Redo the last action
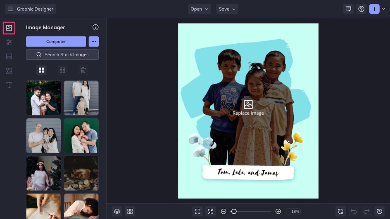This screenshot has height=219, width=390. click(366, 211)
